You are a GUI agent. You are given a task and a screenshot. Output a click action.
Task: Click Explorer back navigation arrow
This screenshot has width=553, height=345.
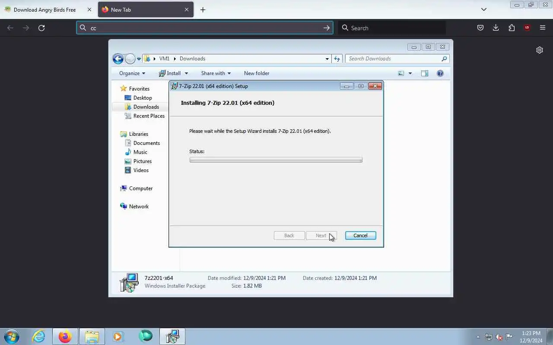pyautogui.click(x=118, y=59)
